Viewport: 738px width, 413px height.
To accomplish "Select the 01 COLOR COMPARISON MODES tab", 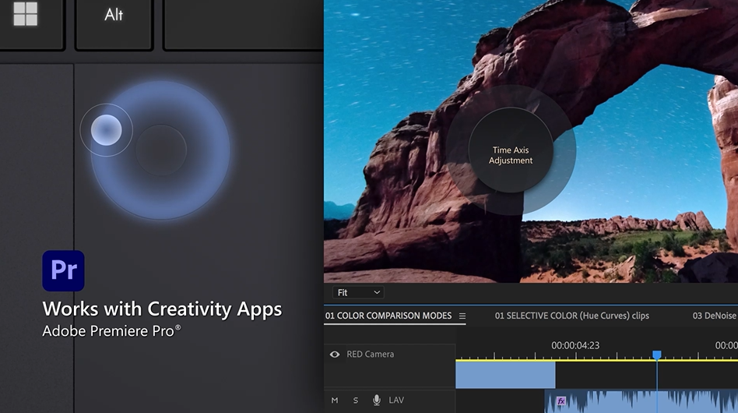I will pos(388,316).
